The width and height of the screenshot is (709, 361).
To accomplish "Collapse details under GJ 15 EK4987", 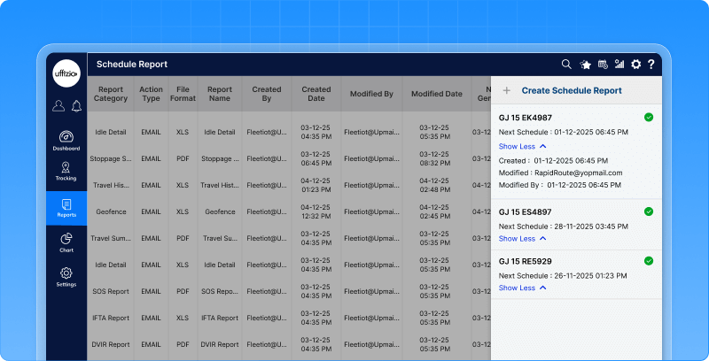I will click(522, 145).
